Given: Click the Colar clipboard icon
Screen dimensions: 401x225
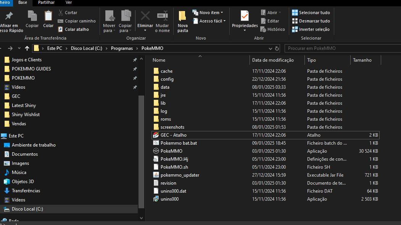Looking at the screenshot, I should (x=48, y=16).
